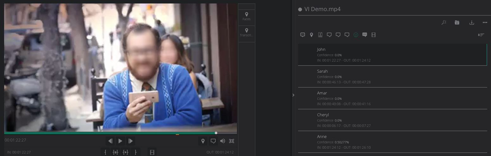This screenshot has height=156, width=491.
Task: Open the three-dots more options menu
Action: pos(485,22)
